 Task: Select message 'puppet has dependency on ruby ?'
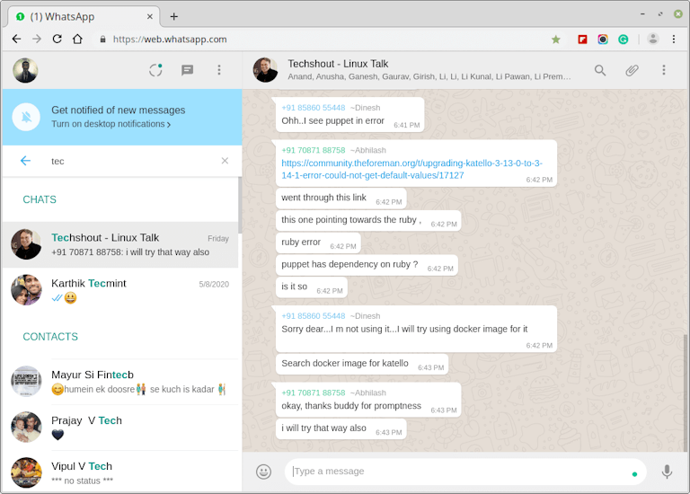click(367, 265)
